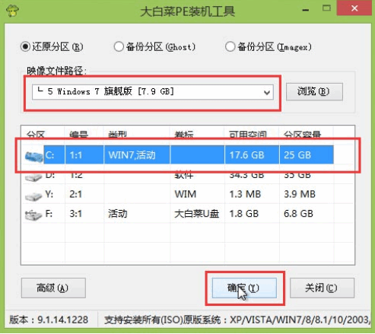375x334 pixels.
Task: Click the 1.3 MB free space cell
Action: point(245,194)
